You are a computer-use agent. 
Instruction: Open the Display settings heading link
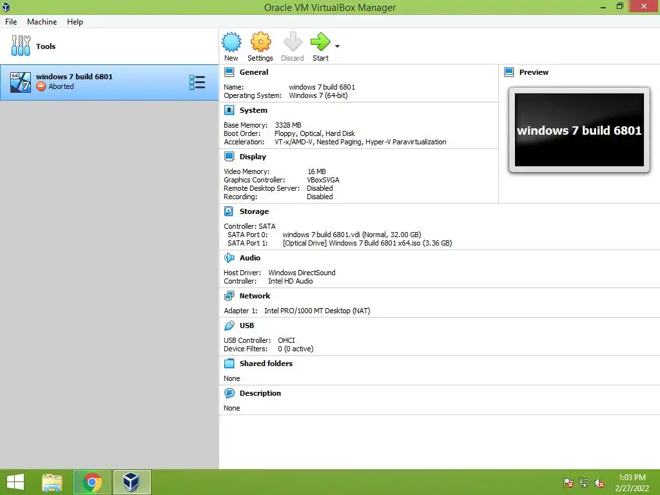click(253, 157)
